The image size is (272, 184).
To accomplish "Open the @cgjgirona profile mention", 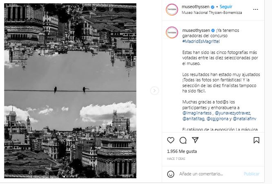I will [217, 119].
